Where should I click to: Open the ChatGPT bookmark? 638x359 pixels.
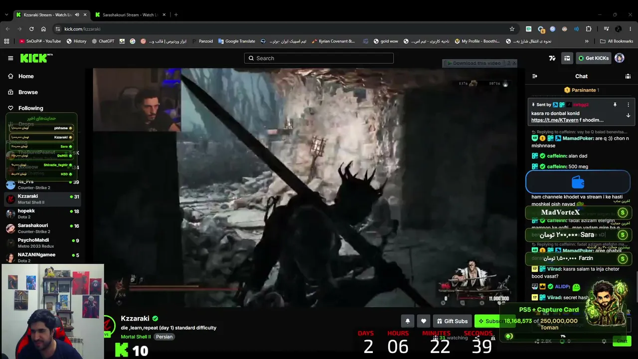(x=103, y=41)
